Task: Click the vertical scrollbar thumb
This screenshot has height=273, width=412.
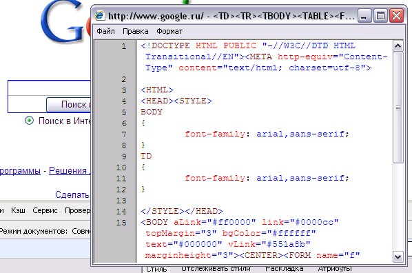Action: (398, 108)
